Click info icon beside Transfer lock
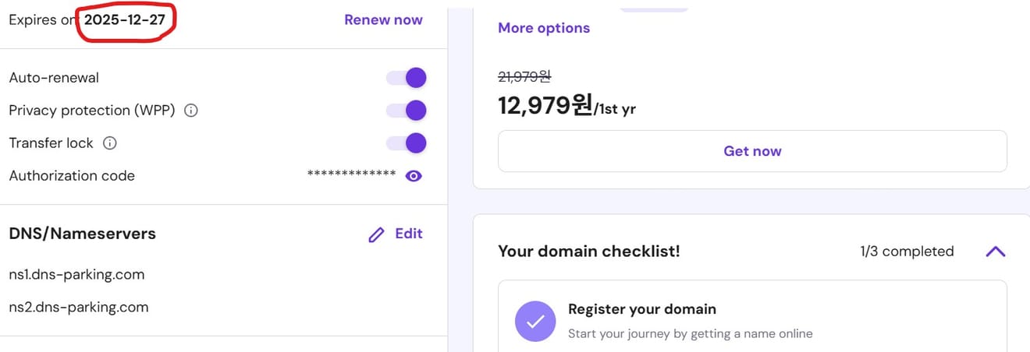This screenshot has height=352, width=1030. 110,143
